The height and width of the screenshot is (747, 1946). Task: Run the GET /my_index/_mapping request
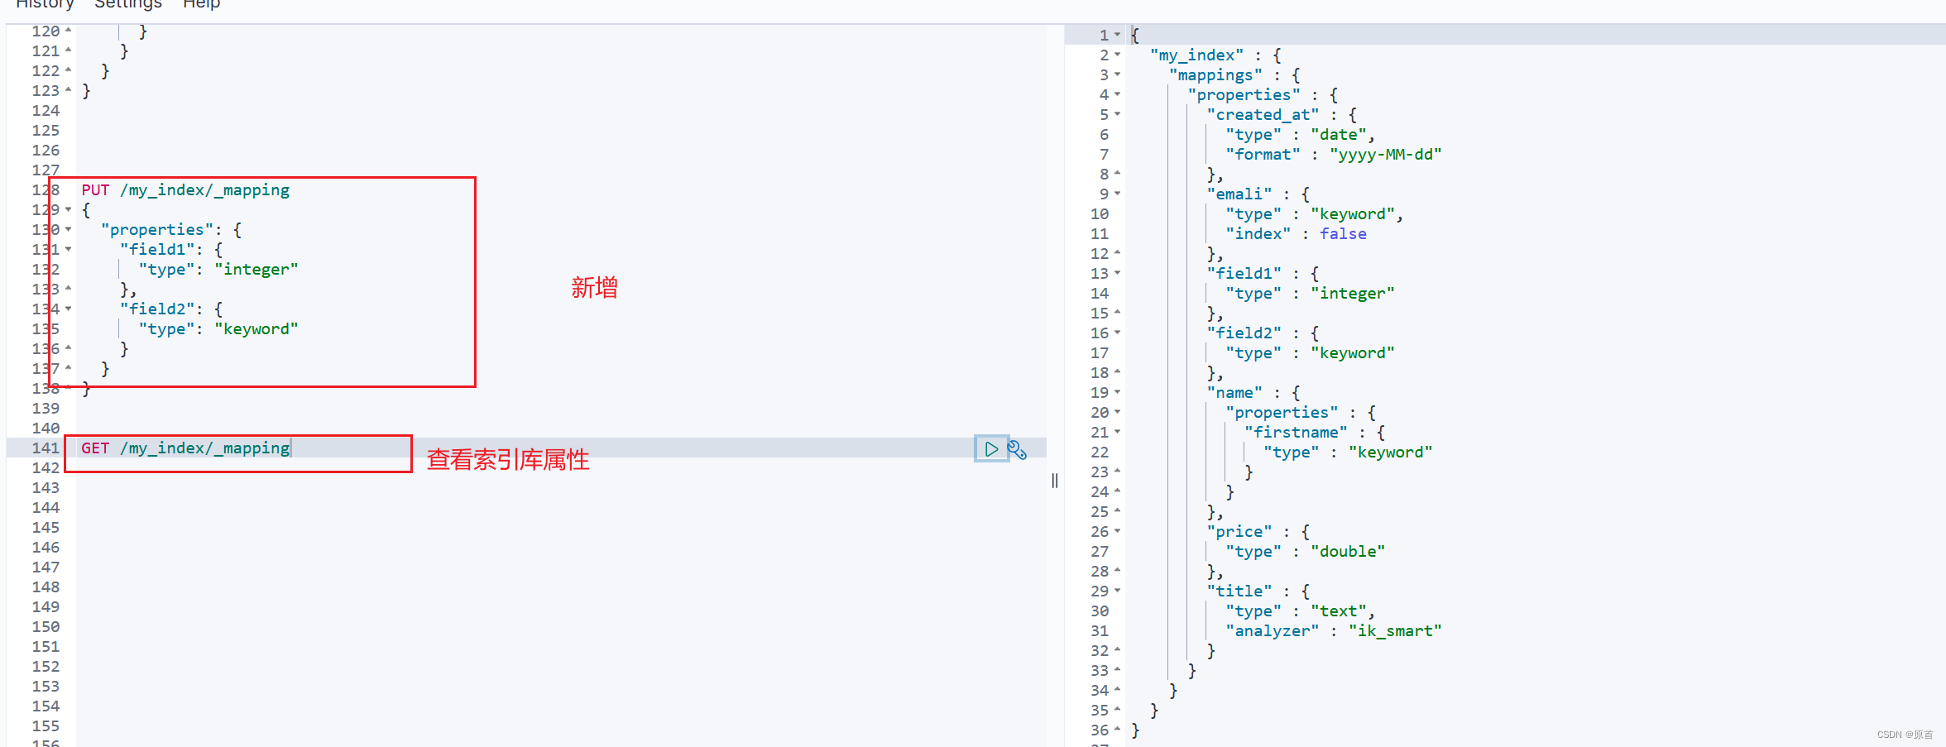(x=991, y=449)
